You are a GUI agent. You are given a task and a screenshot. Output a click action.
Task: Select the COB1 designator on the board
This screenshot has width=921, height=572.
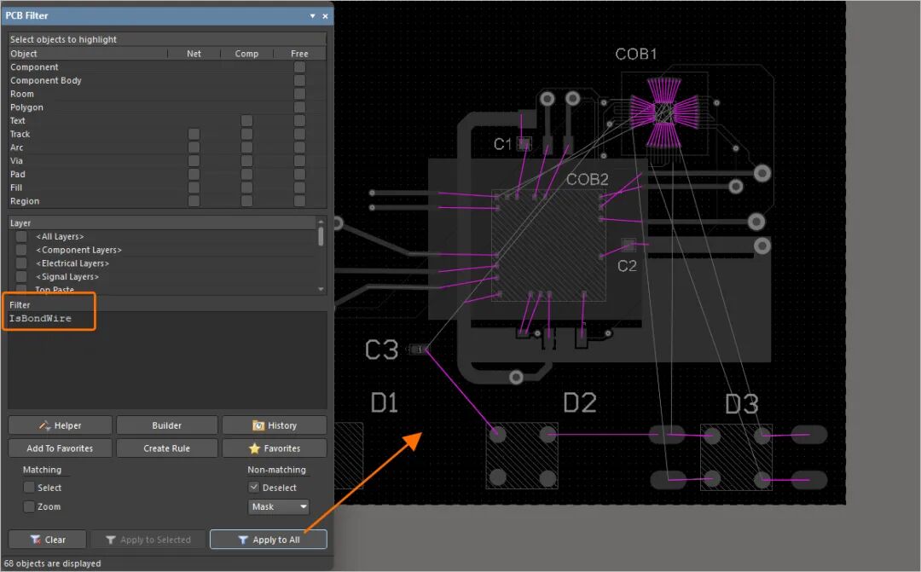coord(636,54)
